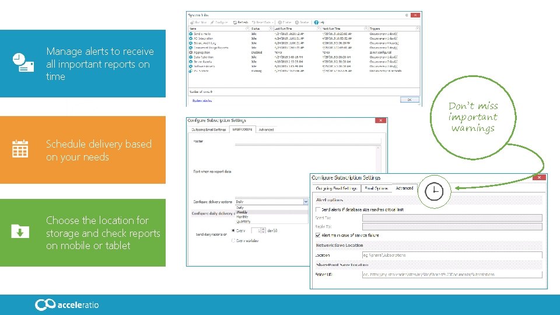This screenshot has width=560, height=315.
Task: Click the gear icon of Server Assets job
Action: pos(191,62)
